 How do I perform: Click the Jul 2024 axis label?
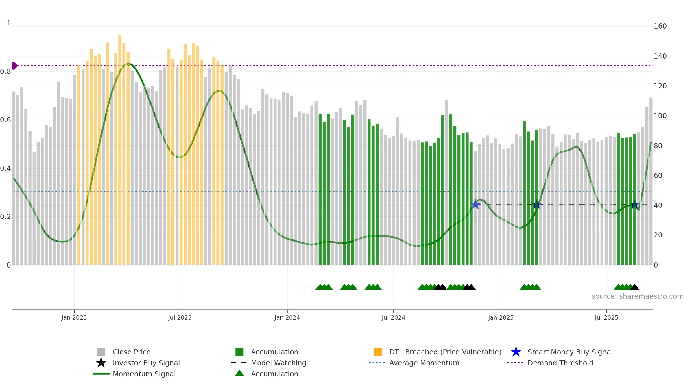click(393, 317)
